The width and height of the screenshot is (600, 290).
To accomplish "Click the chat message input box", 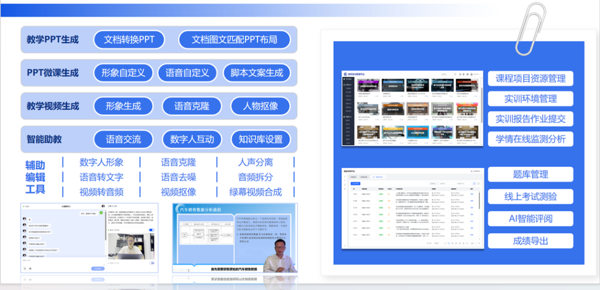I will [63, 262].
